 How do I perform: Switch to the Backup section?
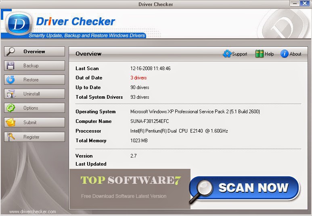tap(34, 66)
